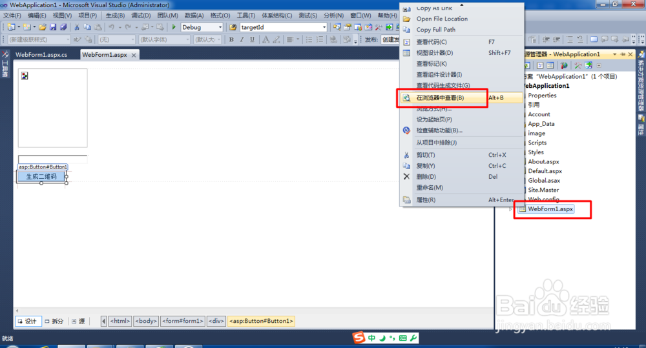Click the View in Browser magnifier icon
Viewport: 646px width, 348px height.
pos(406,97)
